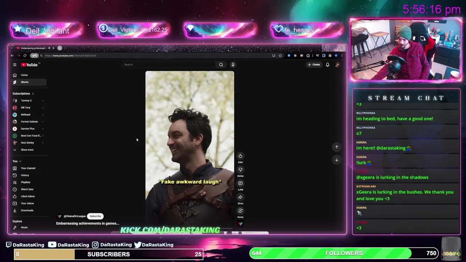
Task: Select Shorts in YouTube sidebar
Action: click(28, 82)
